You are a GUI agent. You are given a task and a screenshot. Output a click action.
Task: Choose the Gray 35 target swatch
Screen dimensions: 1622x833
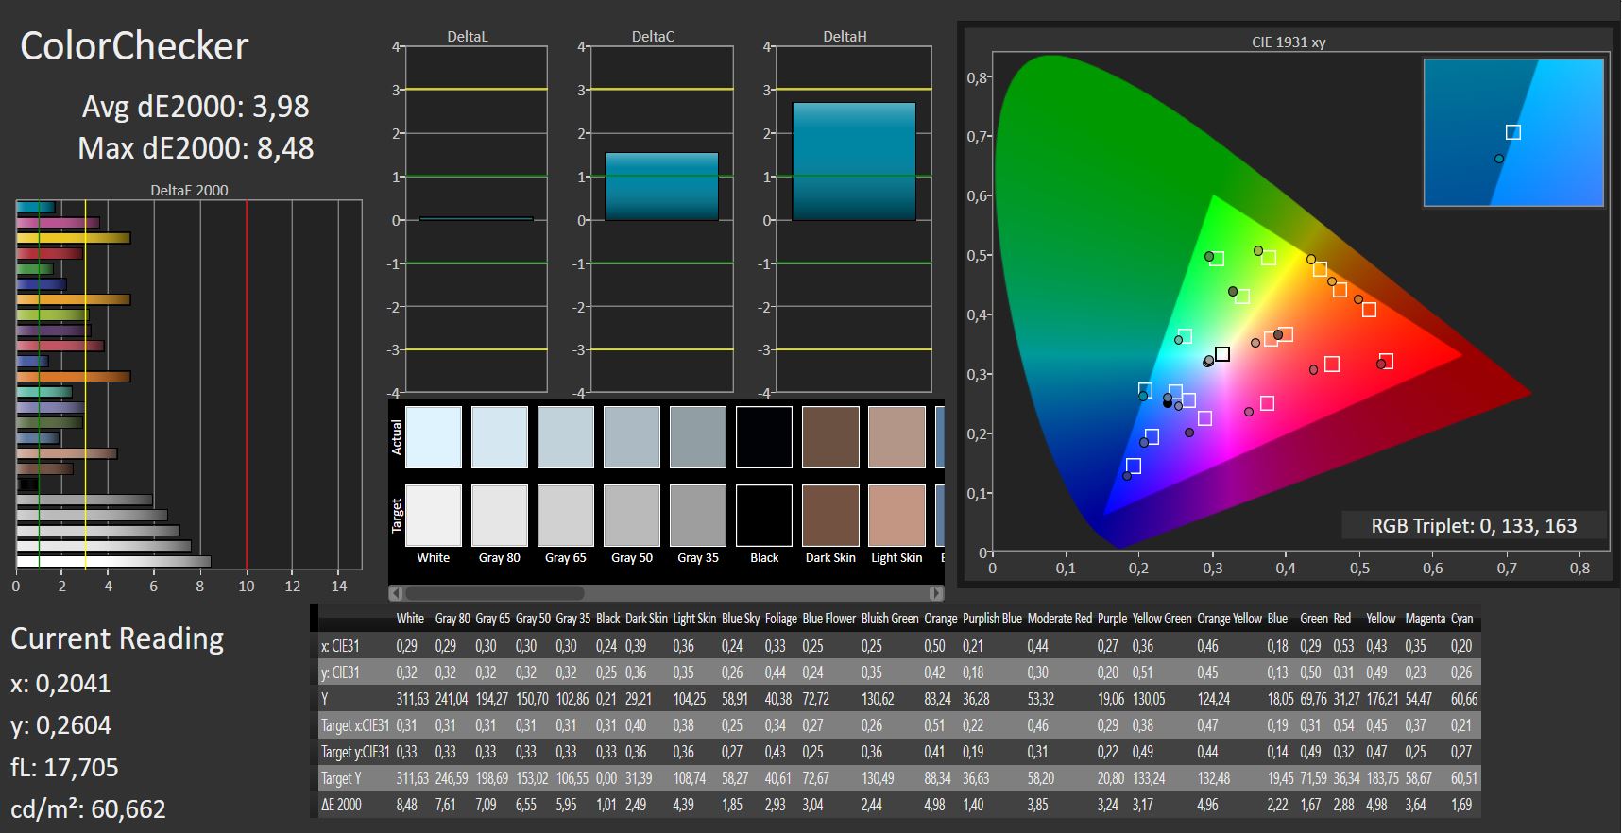coord(698,516)
